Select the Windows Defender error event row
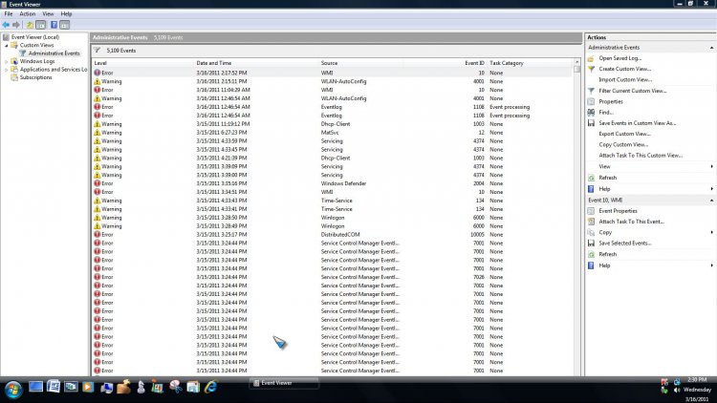 click(332, 183)
